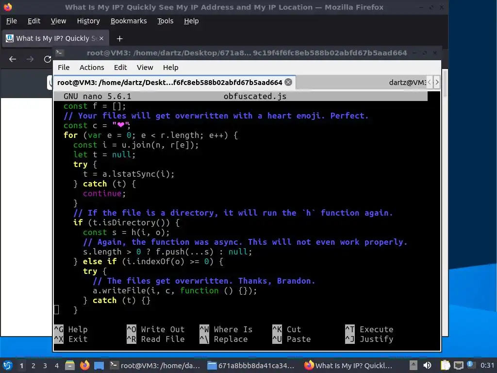497x373 pixels.
Task: Select the root@VM3 terminal tab
Action: [169, 83]
